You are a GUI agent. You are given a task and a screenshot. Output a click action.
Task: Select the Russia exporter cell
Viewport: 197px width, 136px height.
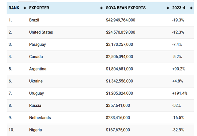click(x=35, y=106)
